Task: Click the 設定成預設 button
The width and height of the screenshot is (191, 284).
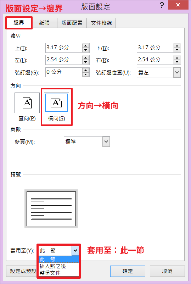Action: (22, 271)
